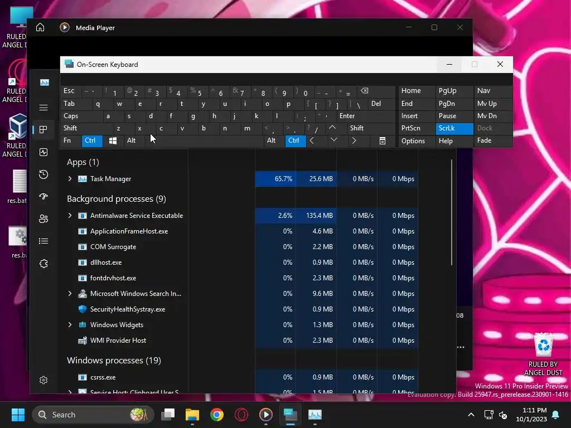Click the PrtScn key on the On-Screen Keyboard
The image size is (571, 428).
pos(417,129)
